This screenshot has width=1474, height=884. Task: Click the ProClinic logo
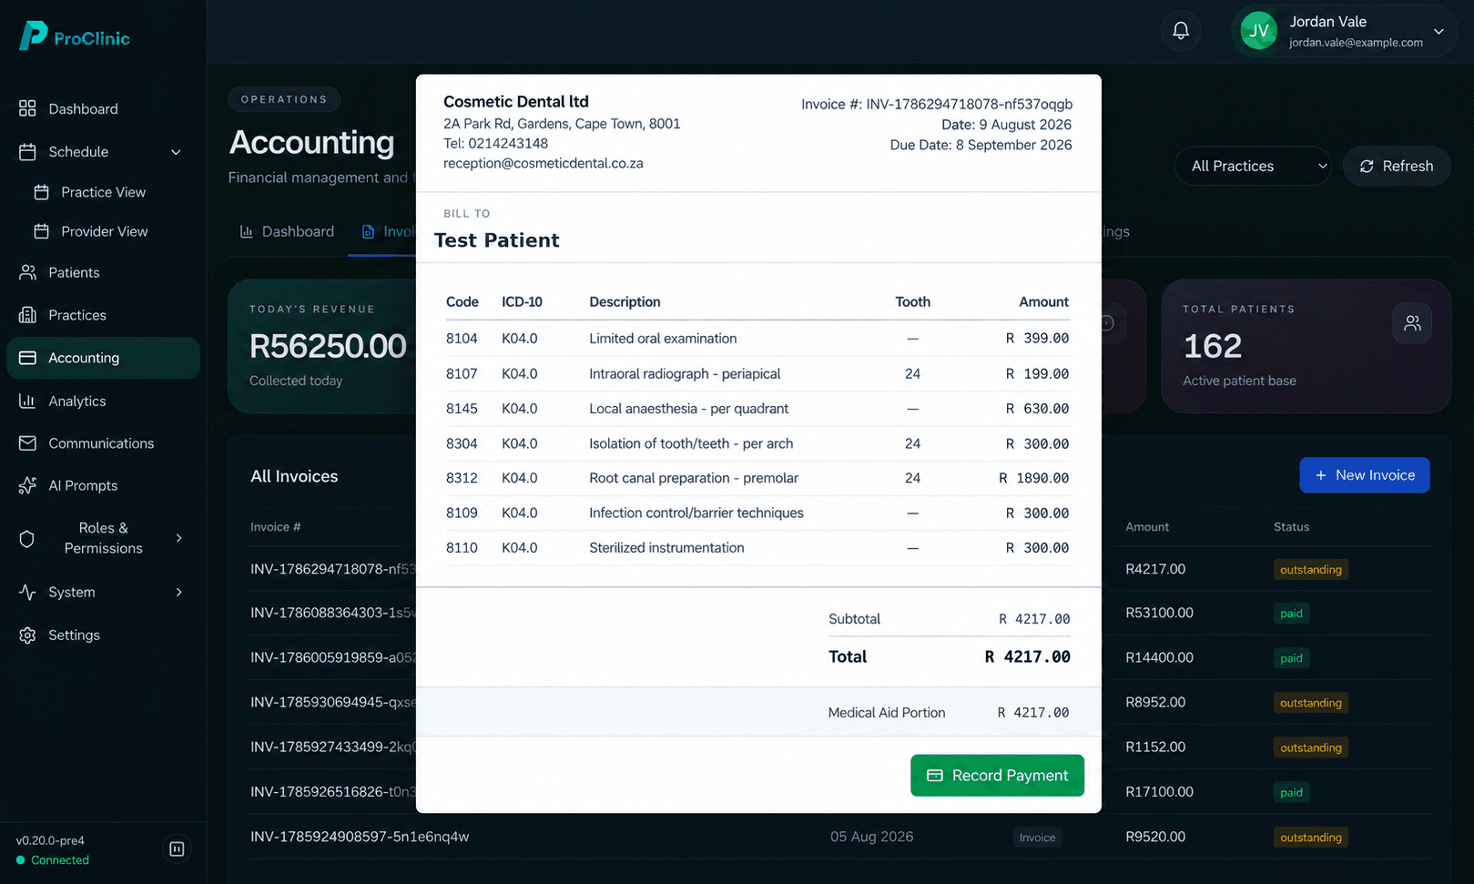pyautogui.click(x=75, y=36)
